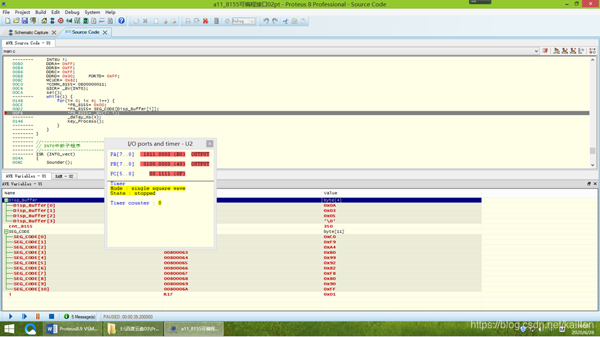The image size is (600, 337).
Task: Open the Help menu
Action: 110,12
